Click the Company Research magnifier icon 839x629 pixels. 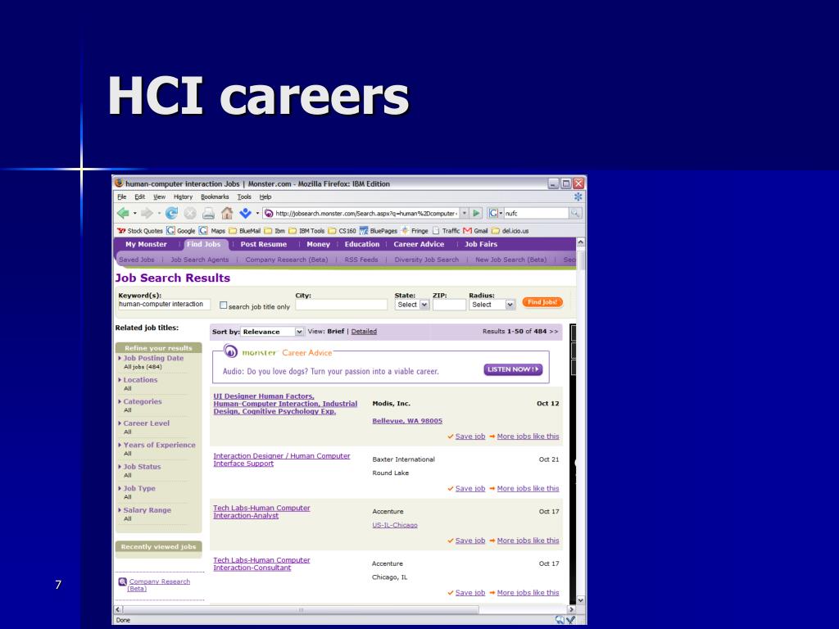click(123, 582)
